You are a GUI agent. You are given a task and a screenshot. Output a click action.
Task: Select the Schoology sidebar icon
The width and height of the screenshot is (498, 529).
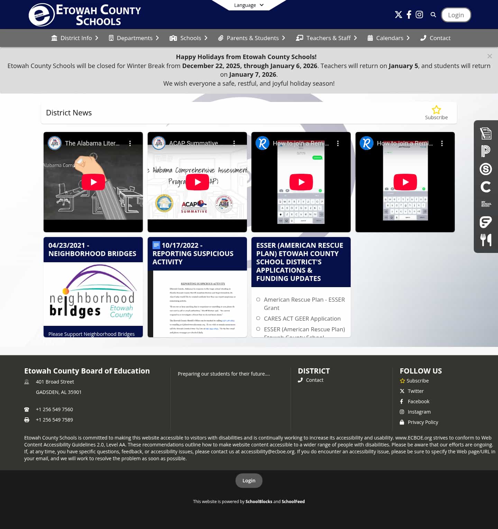[486, 169]
